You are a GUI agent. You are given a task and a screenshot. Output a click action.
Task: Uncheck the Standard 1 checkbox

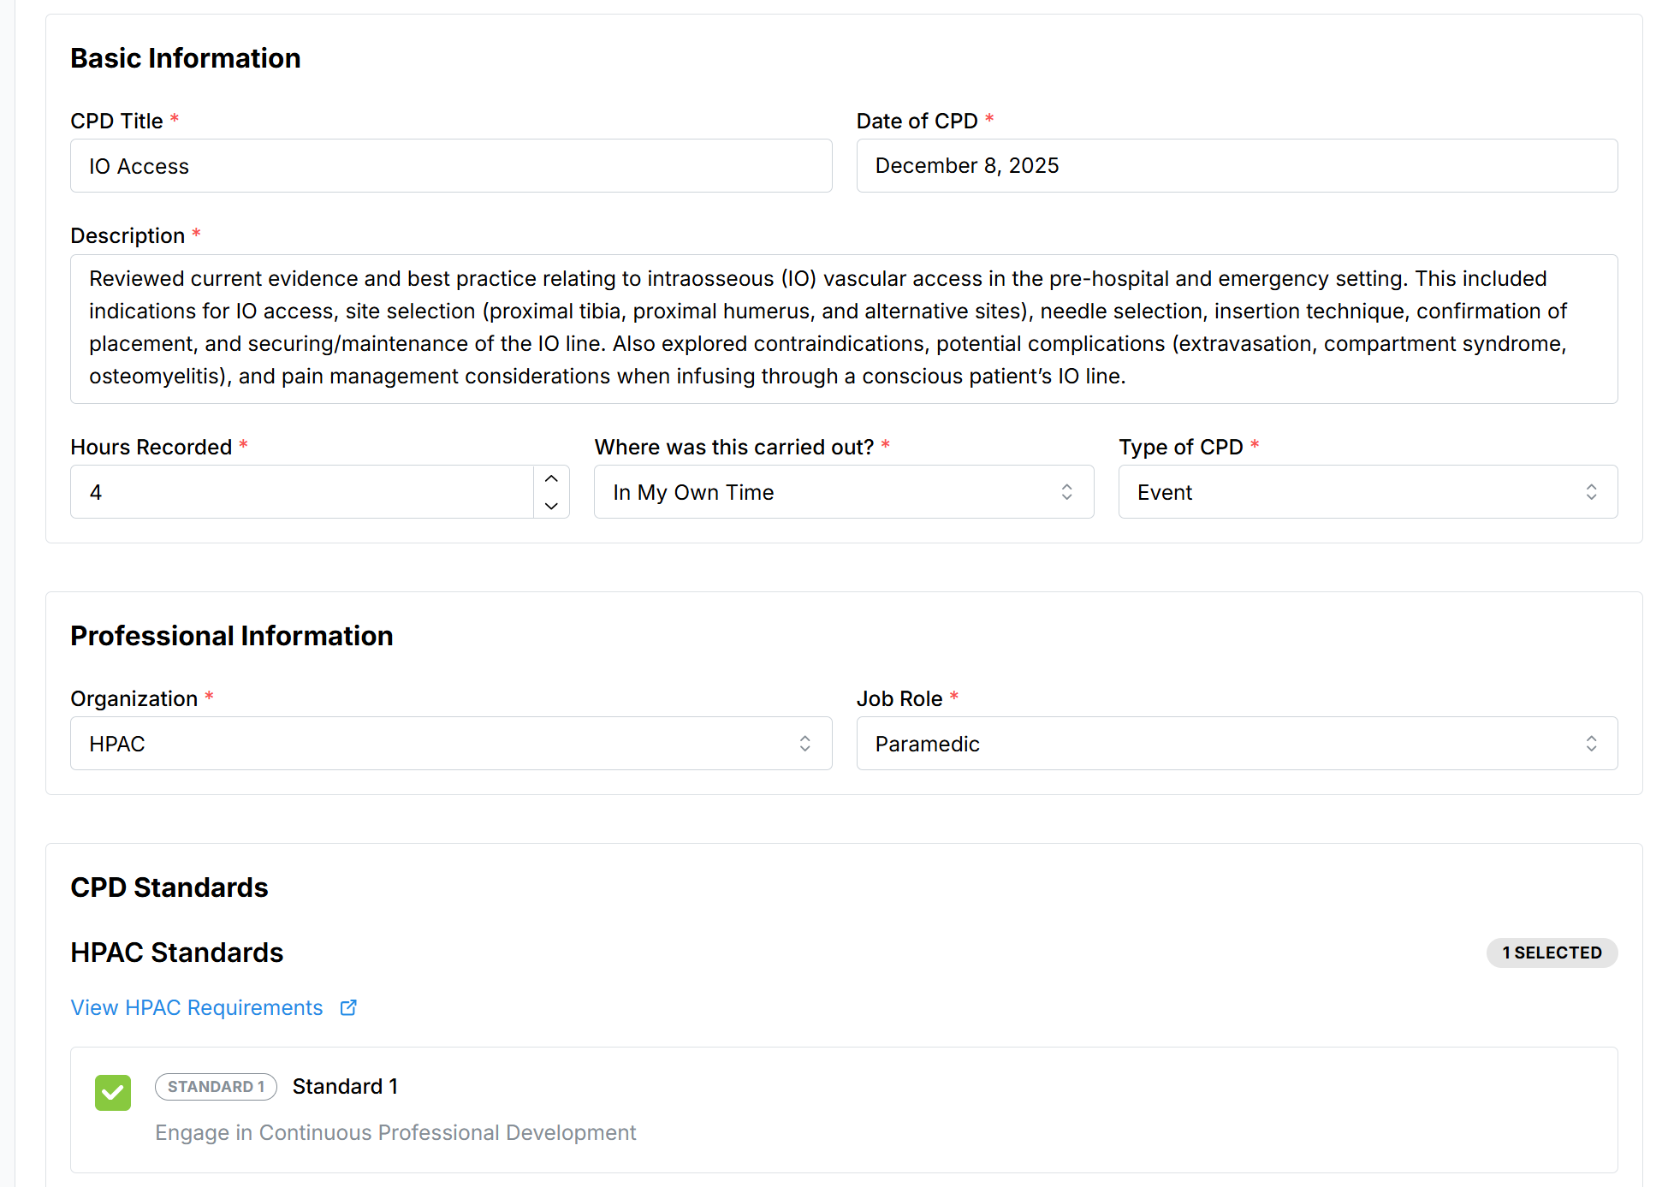(x=113, y=1093)
